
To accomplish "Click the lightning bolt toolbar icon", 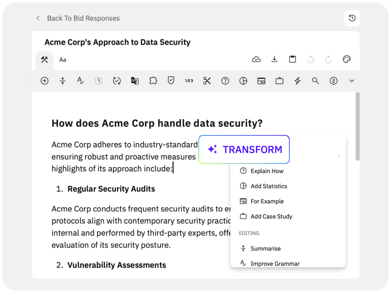I will click(x=297, y=81).
